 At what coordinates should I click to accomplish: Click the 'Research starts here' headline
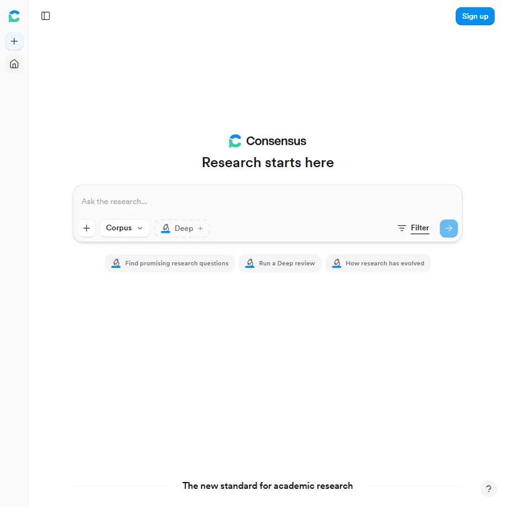[268, 162]
